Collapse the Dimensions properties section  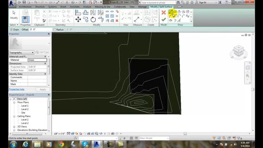coord(45,64)
